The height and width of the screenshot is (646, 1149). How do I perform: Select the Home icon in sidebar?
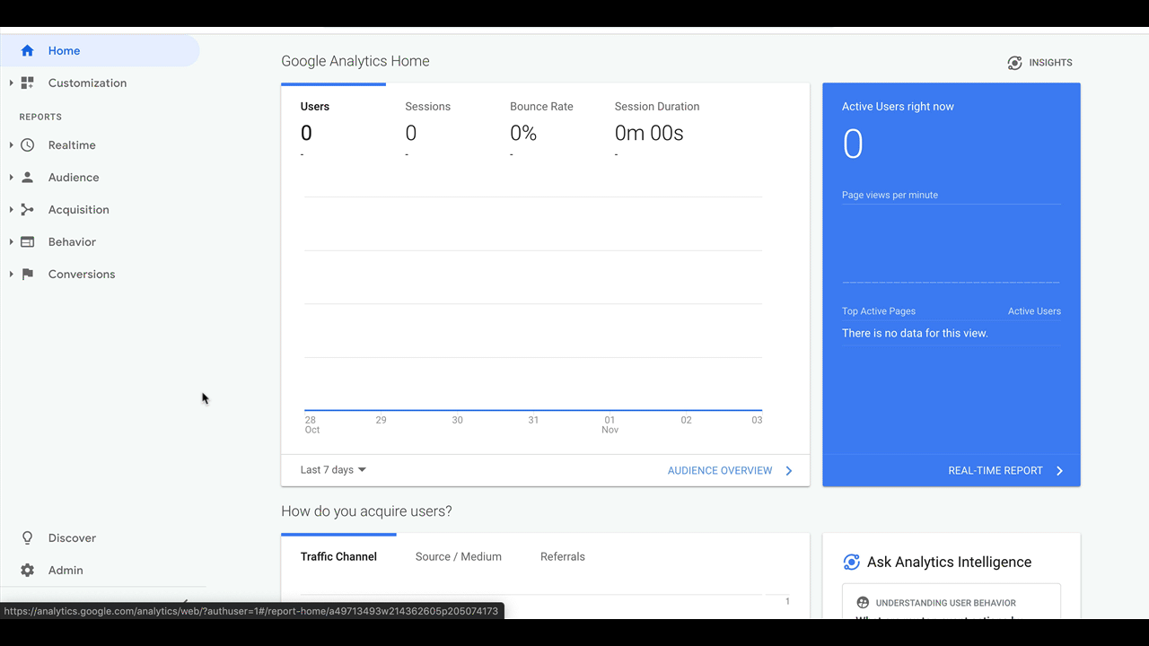coord(28,50)
